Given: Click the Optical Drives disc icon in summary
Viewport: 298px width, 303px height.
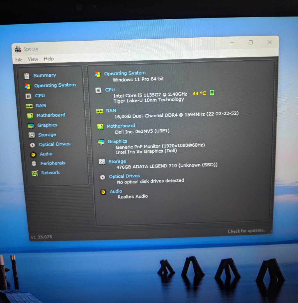Looking at the screenshot, I should pos(103,177).
